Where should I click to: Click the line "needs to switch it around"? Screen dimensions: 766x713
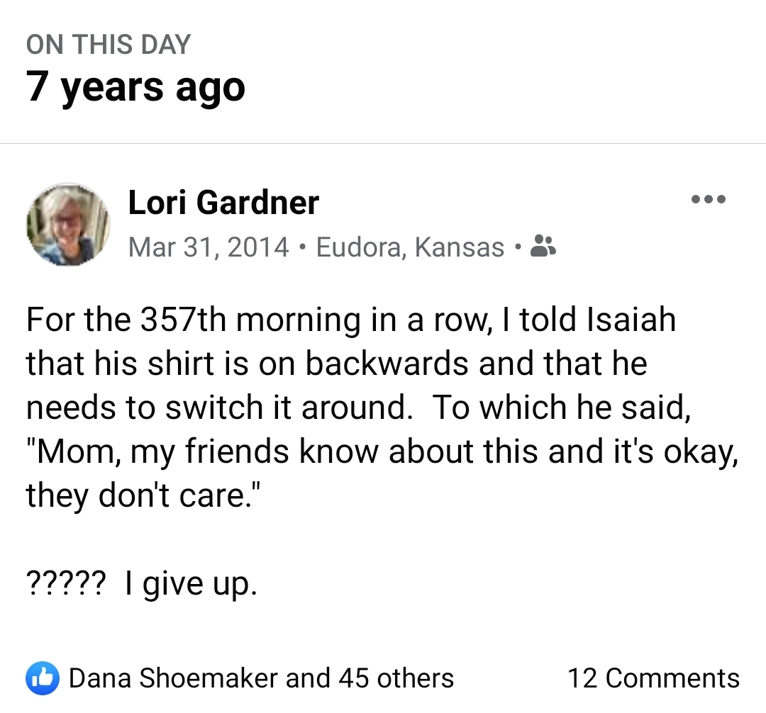[x=218, y=407]
